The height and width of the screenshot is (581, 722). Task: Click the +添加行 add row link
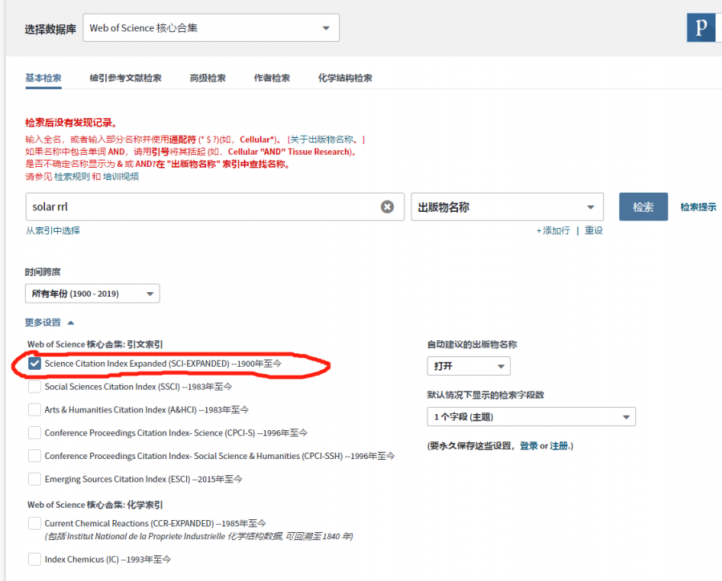pyautogui.click(x=553, y=230)
